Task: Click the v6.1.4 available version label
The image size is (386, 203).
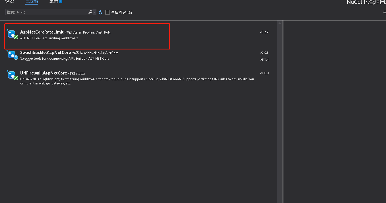Action: [x=264, y=60]
